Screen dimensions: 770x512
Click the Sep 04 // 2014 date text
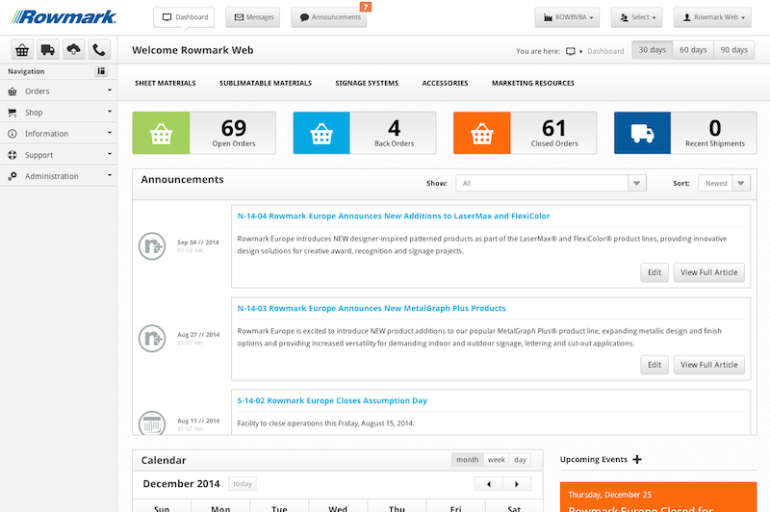pyautogui.click(x=198, y=243)
